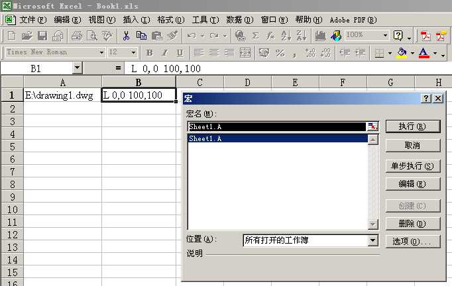Click Merge and Center icon

click(x=245, y=53)
